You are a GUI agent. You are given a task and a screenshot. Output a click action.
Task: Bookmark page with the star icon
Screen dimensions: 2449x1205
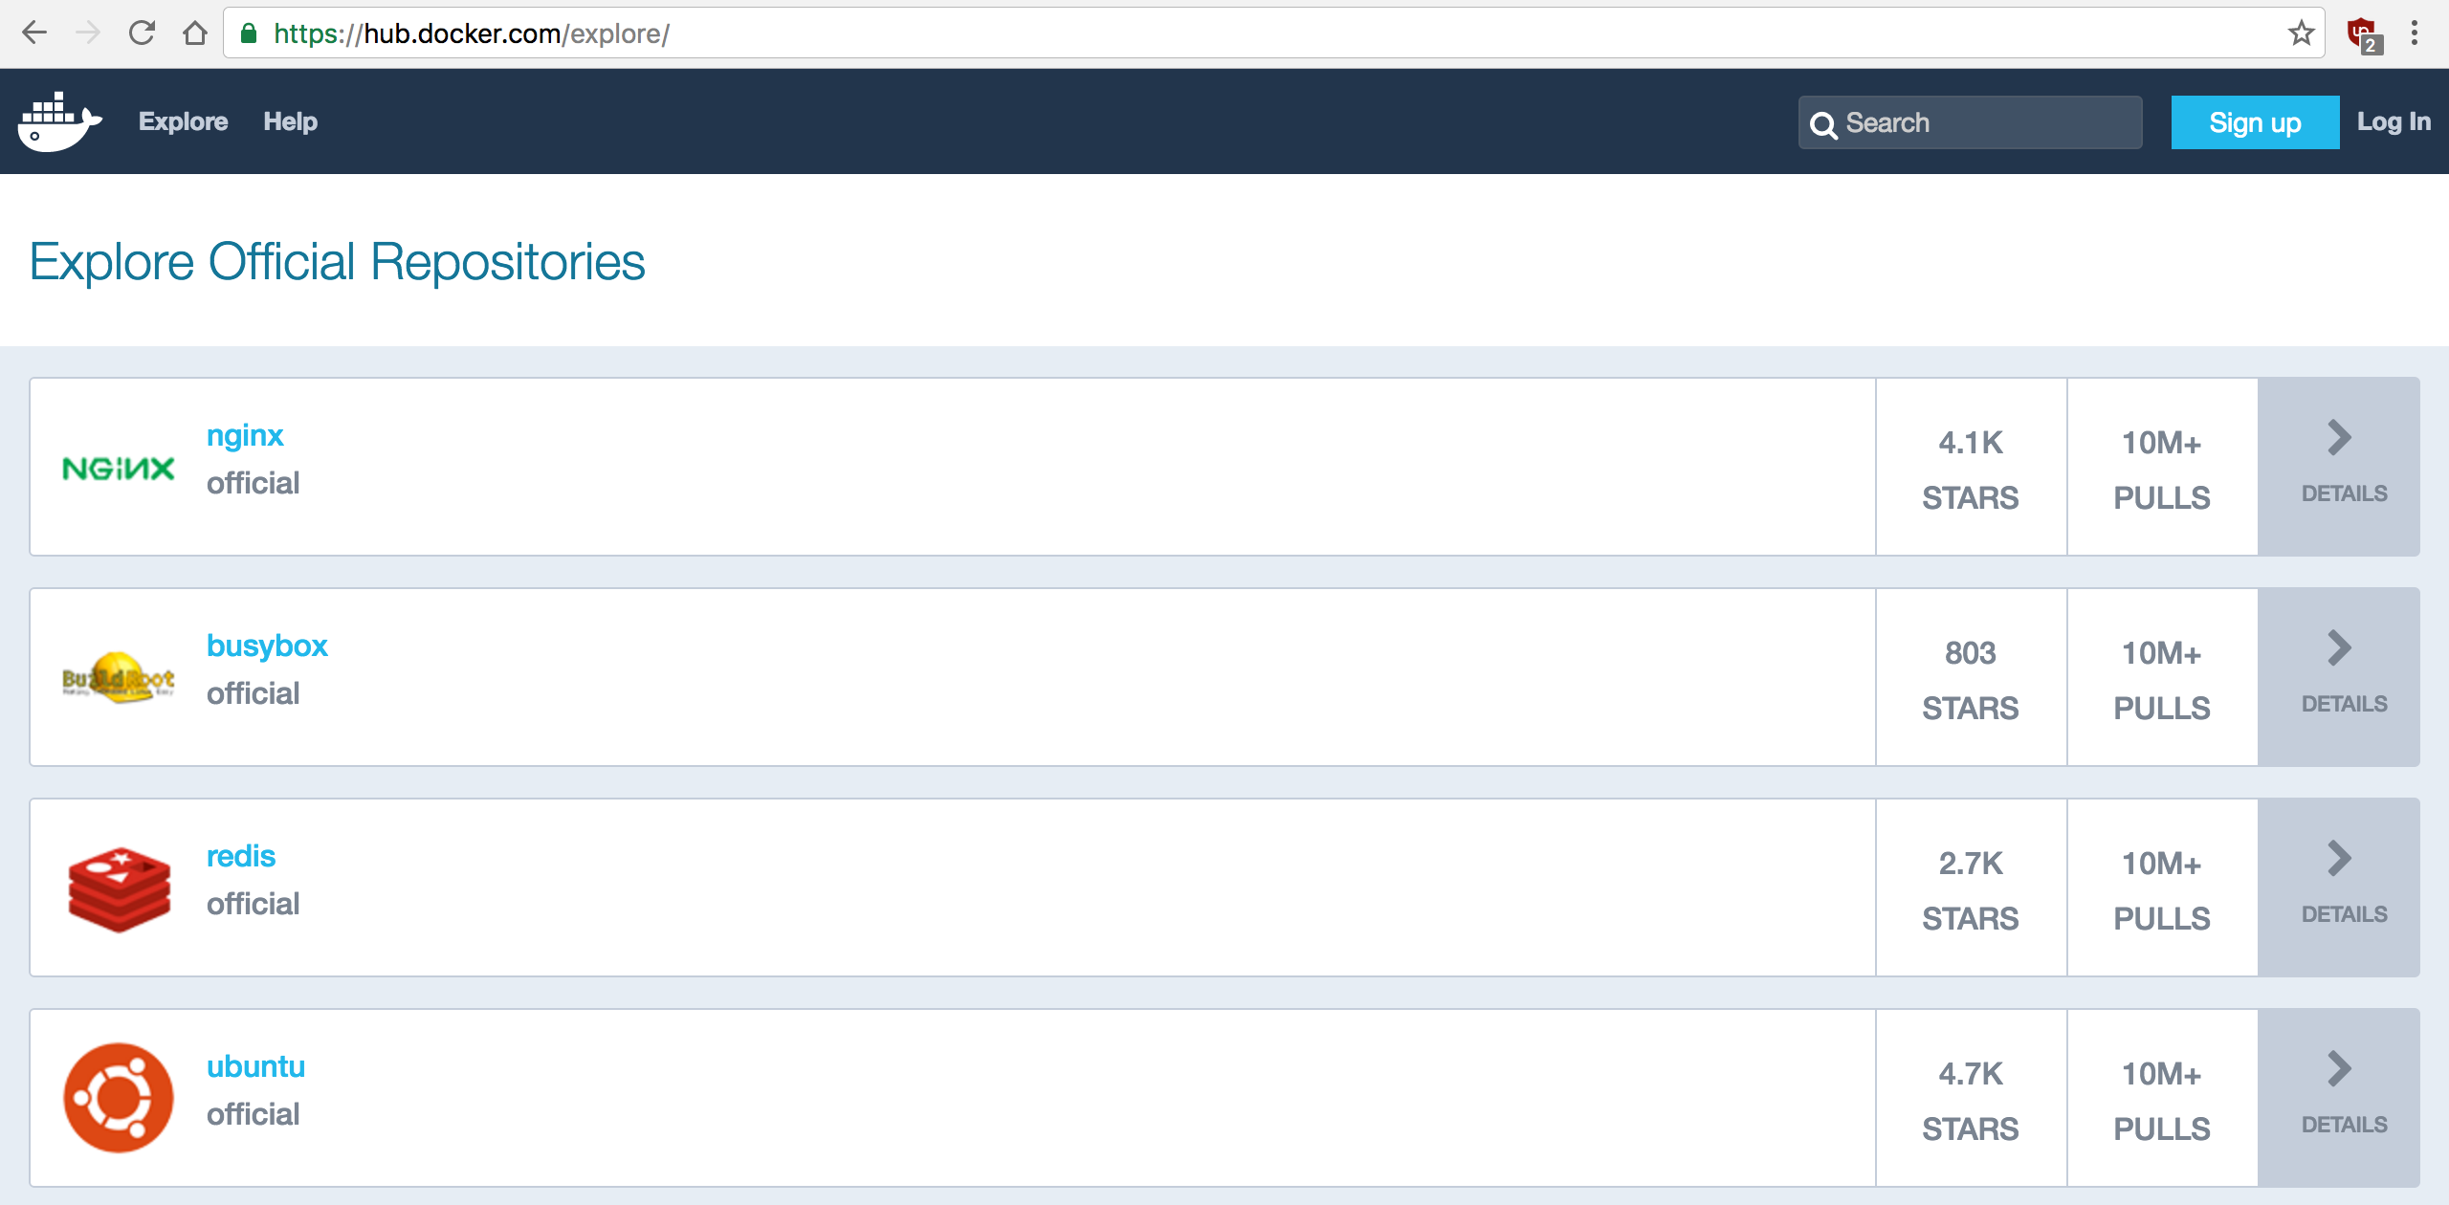click(x=2301, y=33)
